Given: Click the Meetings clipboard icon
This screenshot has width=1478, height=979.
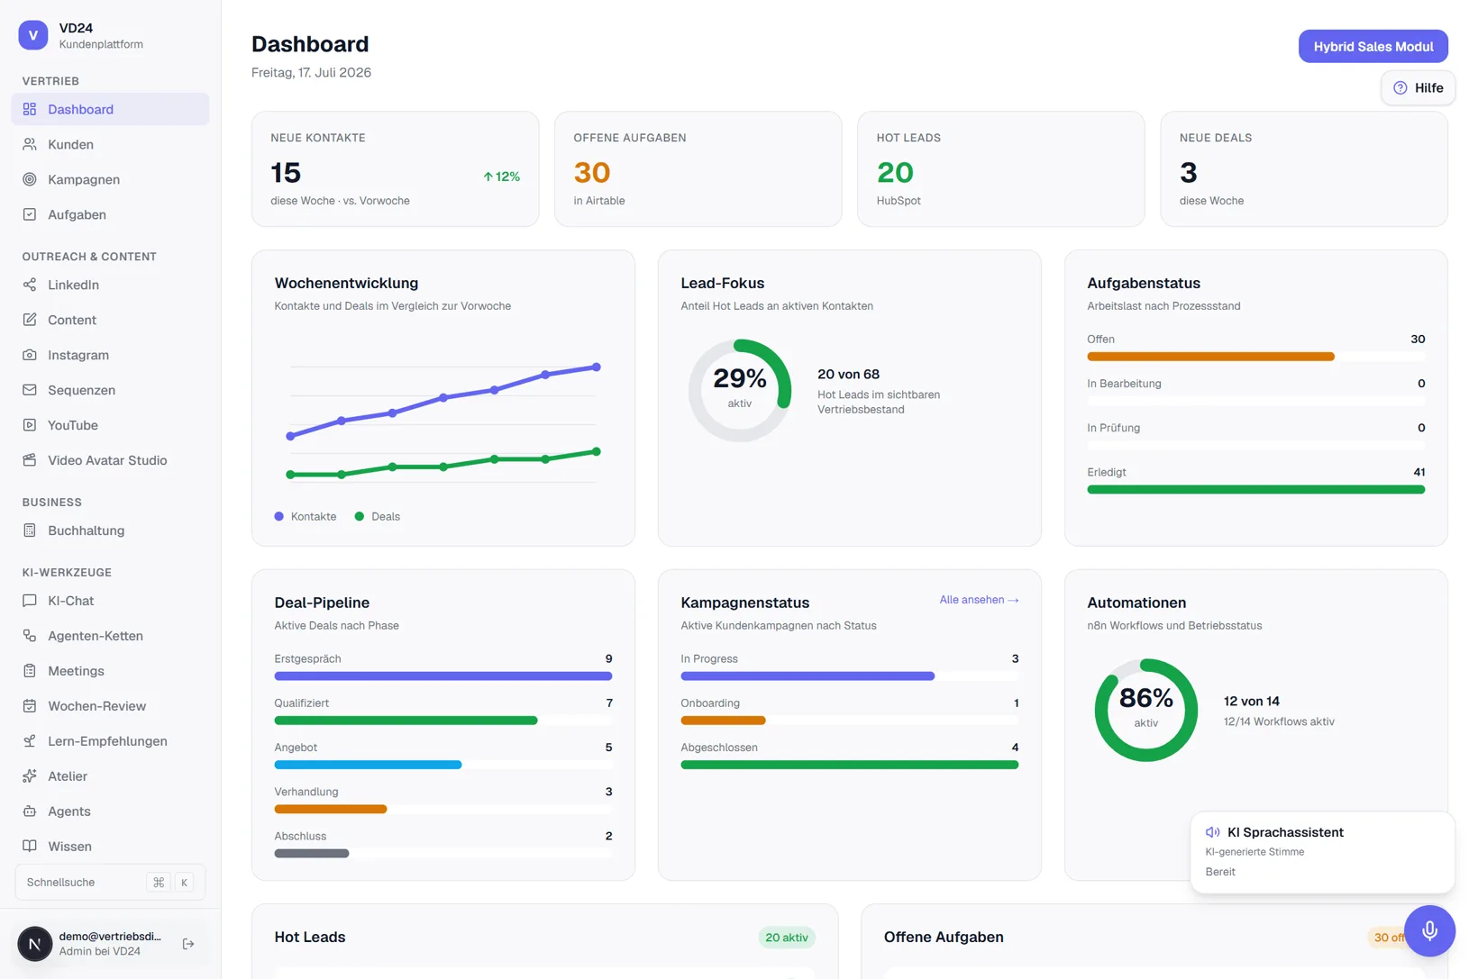Looking at the screenshot, I should (30, 671).
